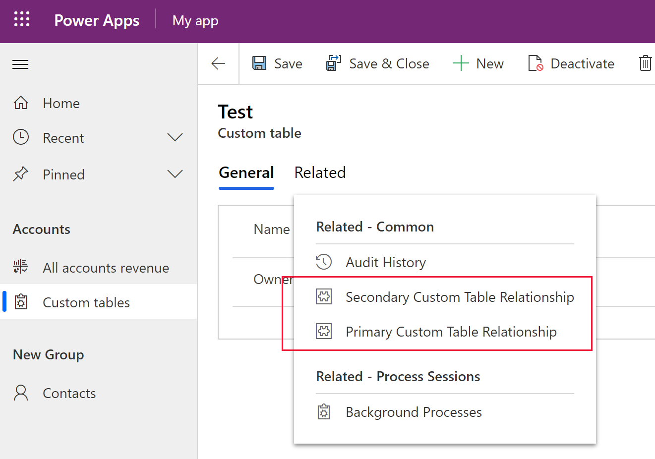
Task: Open the Related tab
Action: click(x=320, y=172)
